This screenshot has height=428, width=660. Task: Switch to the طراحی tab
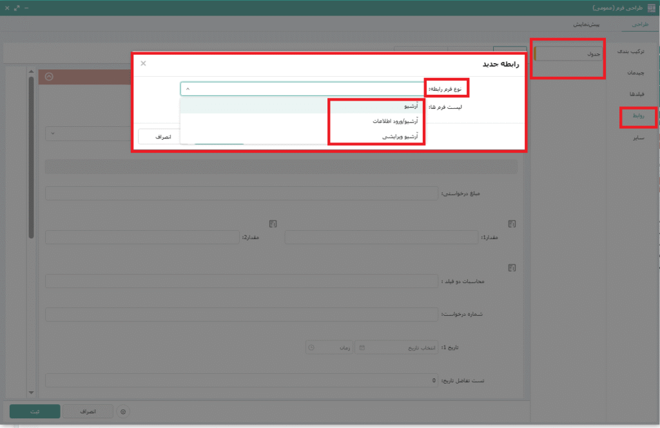tap(640, 24)
